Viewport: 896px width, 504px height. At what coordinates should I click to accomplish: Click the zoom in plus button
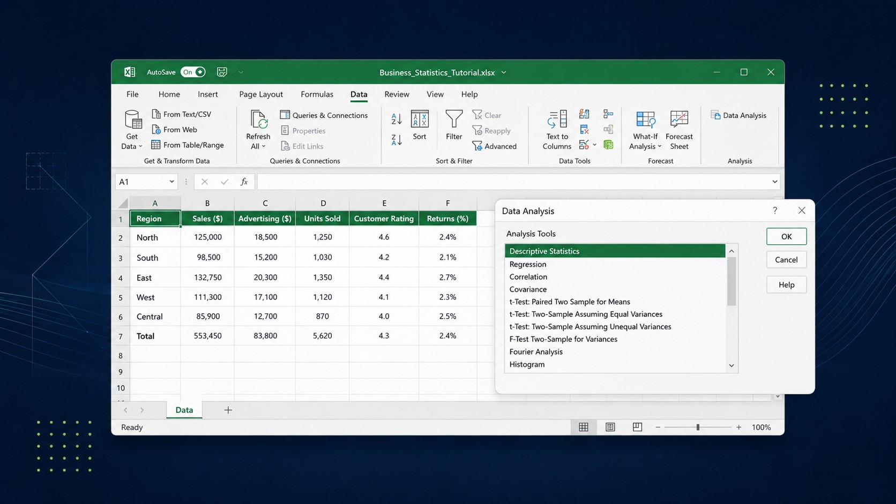[x=738, y=427]
